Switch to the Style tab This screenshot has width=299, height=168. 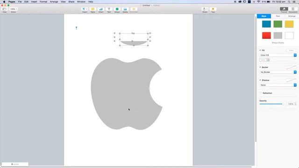264,16
